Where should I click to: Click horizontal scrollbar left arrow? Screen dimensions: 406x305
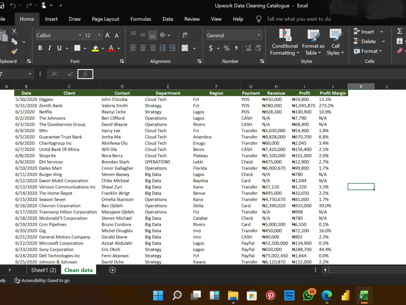[325, 270]
